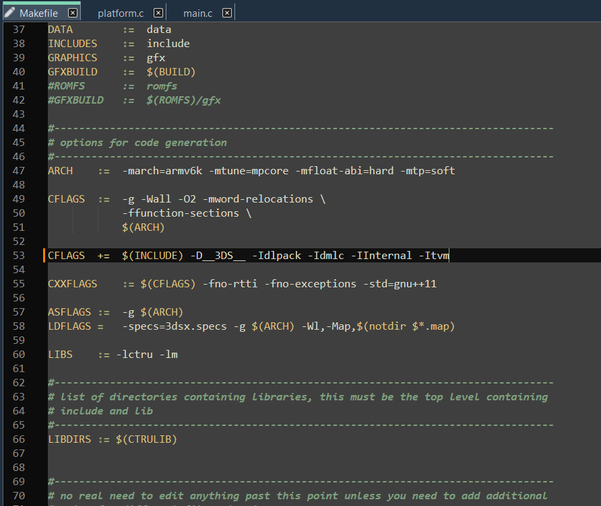Click line number 53 in the gutter
Screen dimensions: 601x506
pyautogui.click(x=18, y=256)
